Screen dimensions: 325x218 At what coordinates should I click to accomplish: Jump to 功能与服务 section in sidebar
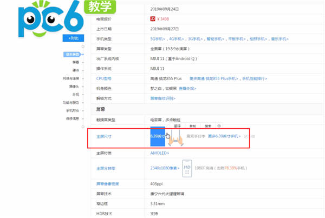click(x=71, y=103)
